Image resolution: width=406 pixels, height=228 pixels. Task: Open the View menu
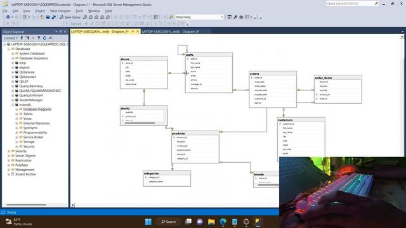tap(27, 11)
